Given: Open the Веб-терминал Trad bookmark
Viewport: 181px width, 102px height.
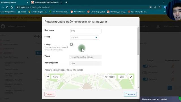Looking at the screenshot, I should point(59,12).
